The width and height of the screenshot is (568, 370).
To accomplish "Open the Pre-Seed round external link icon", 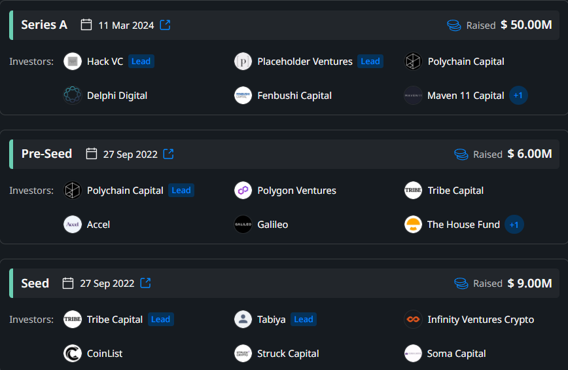I will pos(168,154).
